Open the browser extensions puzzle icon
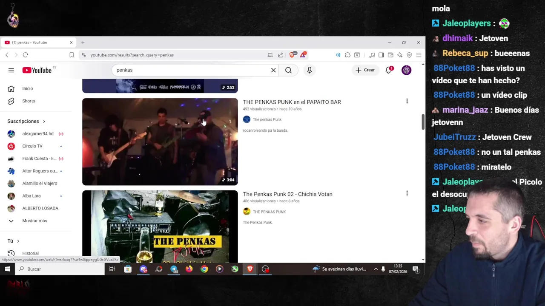 pyautogui.click(x=348, y=55)
